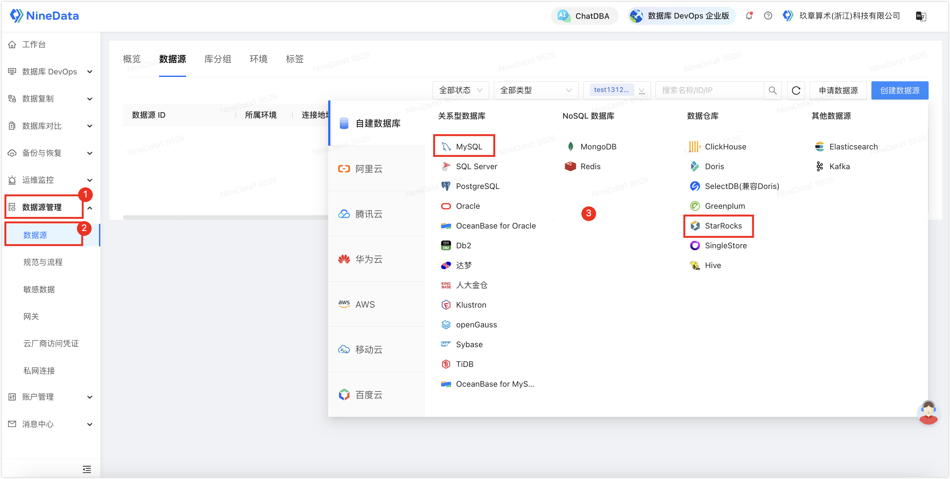Open the test1312 tag filter dropdown
Image resolution: width=950 pixels, height=479 pixels.
616,90
